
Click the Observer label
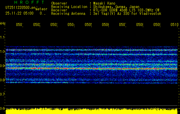coord(59,3)
